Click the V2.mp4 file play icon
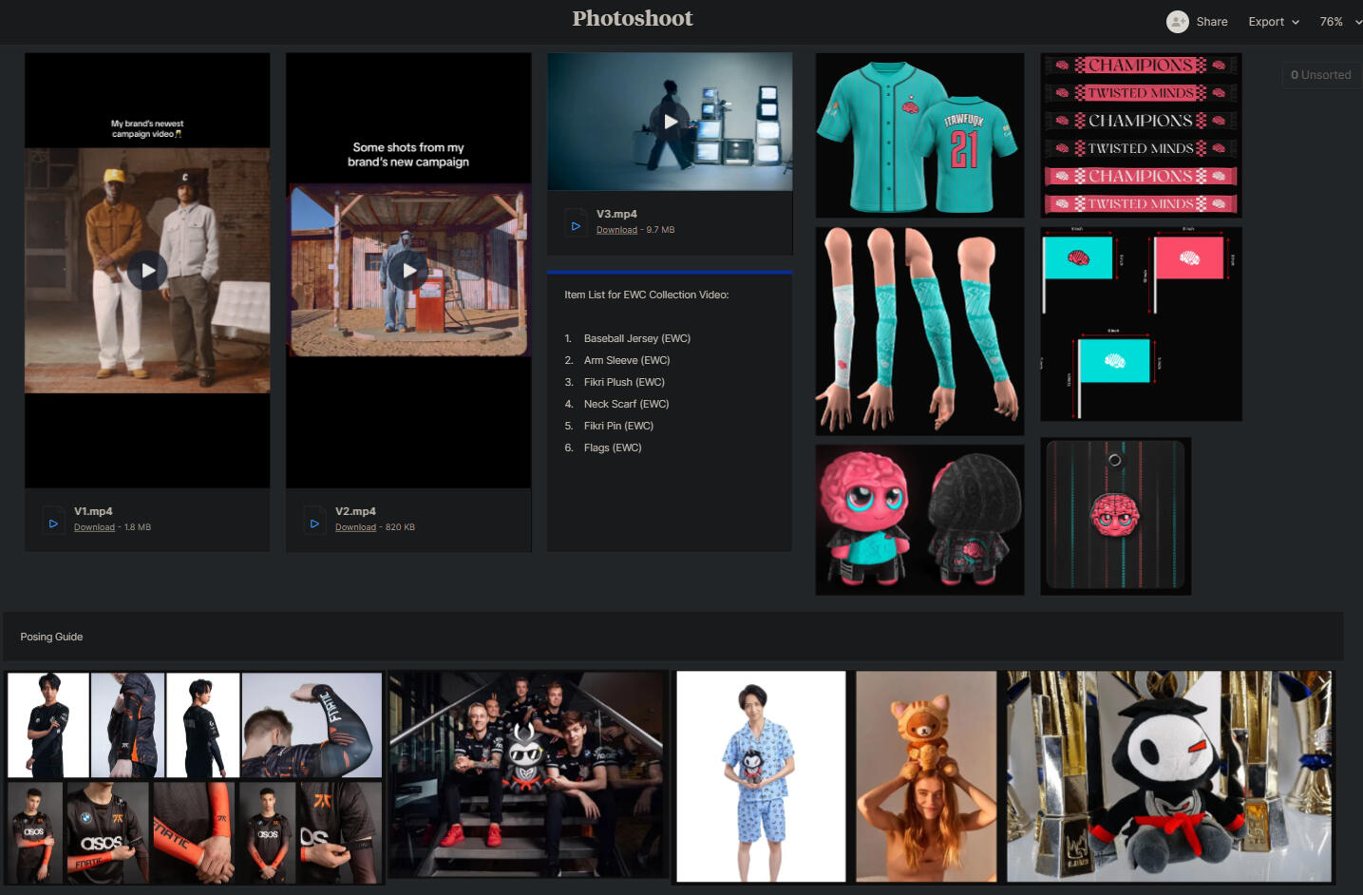 point(314,524)
